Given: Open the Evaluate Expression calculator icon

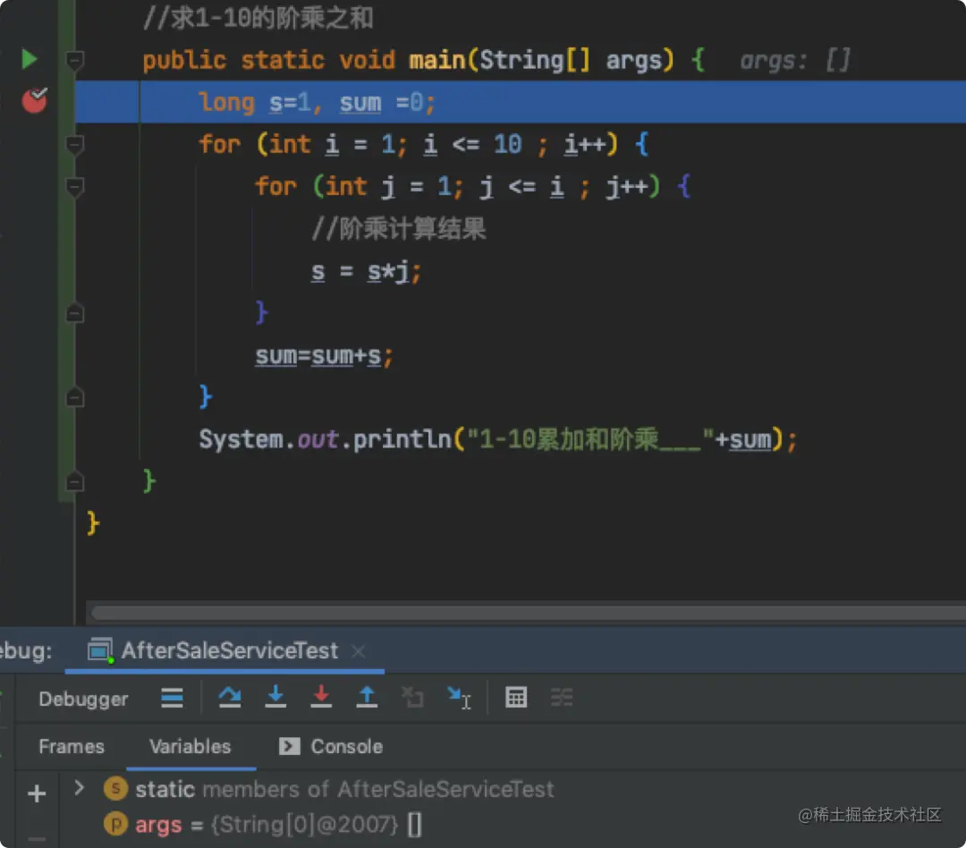Looking at the screenshot, I should (x=516, y=698).
